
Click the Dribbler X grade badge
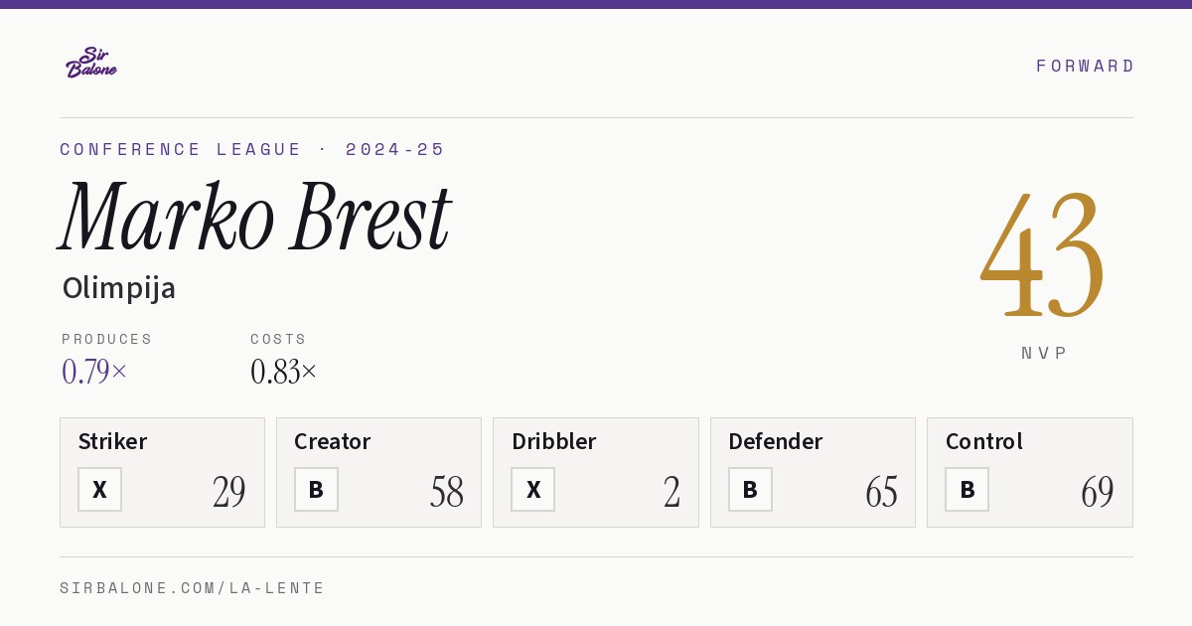(533, 489)
